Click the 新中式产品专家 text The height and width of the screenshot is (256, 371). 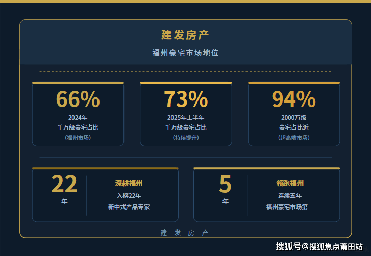(129, 207)
